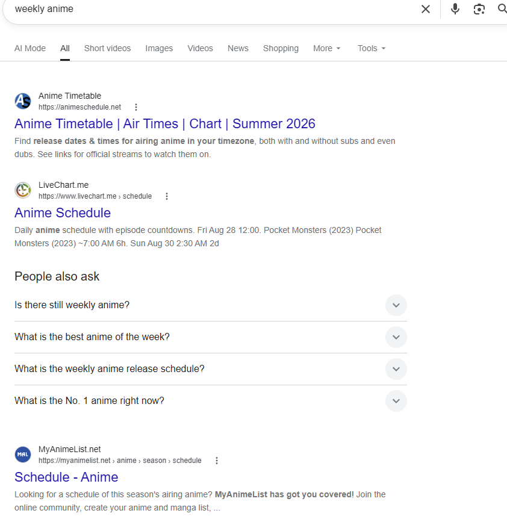
Task: Clear the search box with X icon
Action: click(x=425, y=9)
